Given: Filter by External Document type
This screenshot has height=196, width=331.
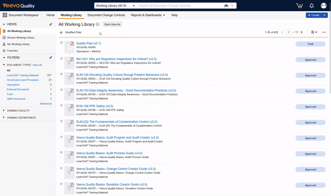Looking at the screenshot, I should click(18, 89).
